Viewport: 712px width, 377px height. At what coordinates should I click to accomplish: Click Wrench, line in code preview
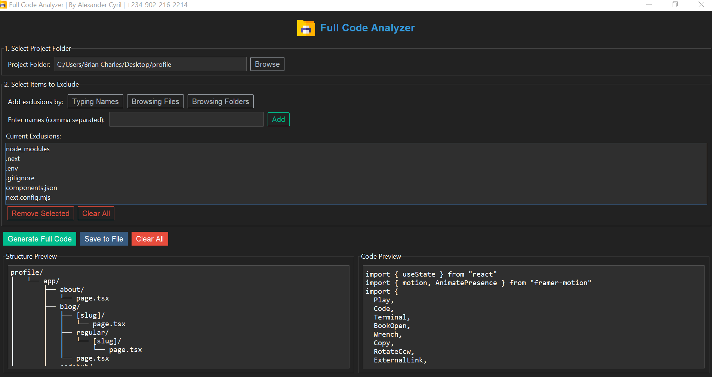point(388,334)
